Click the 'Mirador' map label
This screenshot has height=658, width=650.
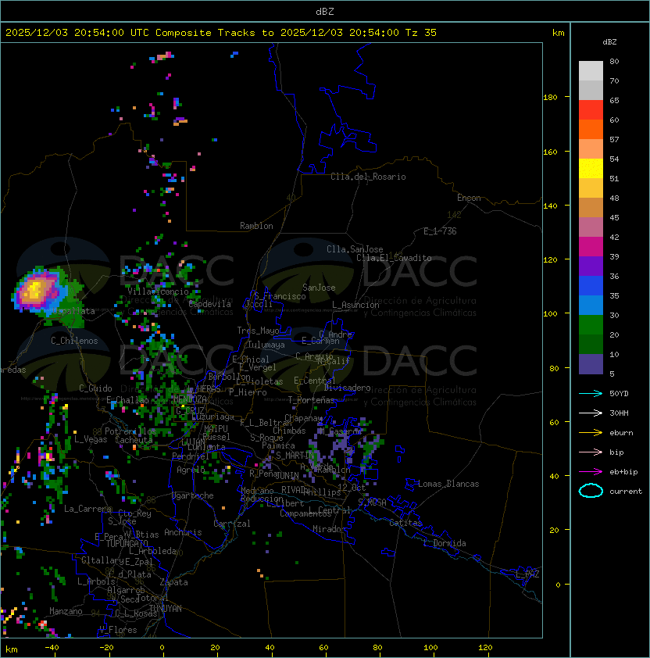pyautogui.click(x=330, y=529)
